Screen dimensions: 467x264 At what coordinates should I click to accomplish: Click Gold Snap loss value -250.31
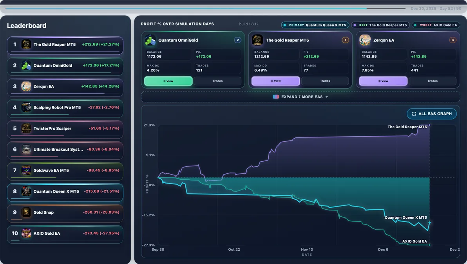coord(101,212)
